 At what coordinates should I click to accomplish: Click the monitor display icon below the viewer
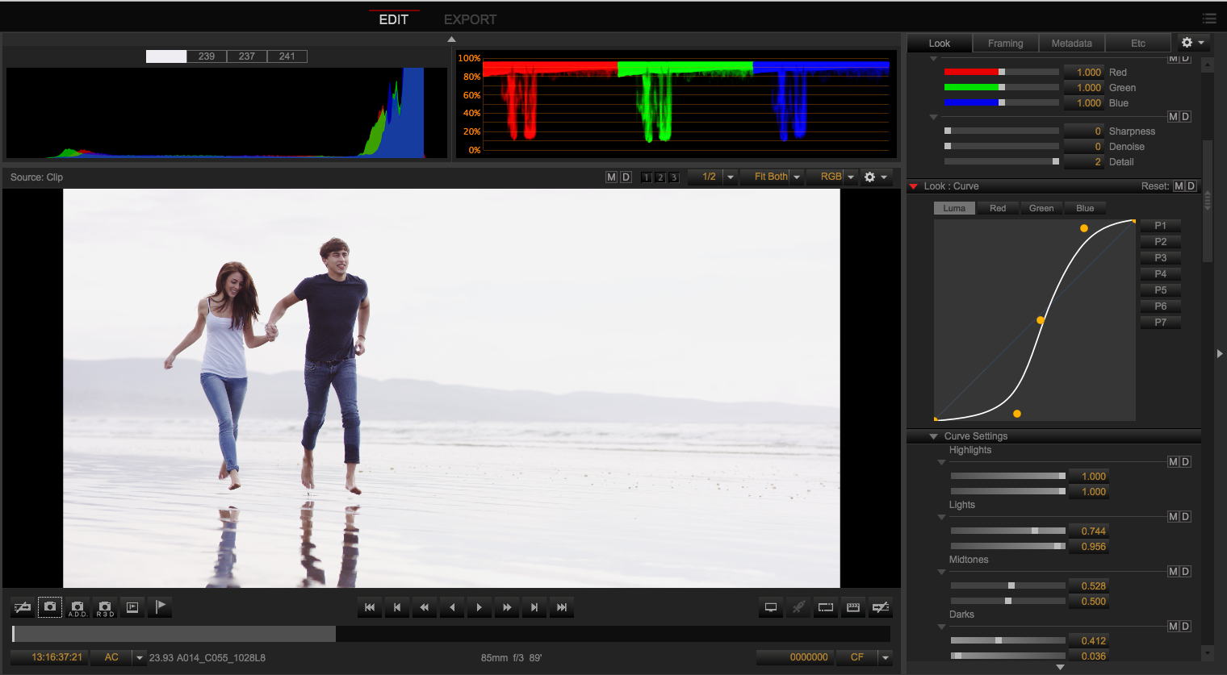pyautogui.click(x=771, y=607)
